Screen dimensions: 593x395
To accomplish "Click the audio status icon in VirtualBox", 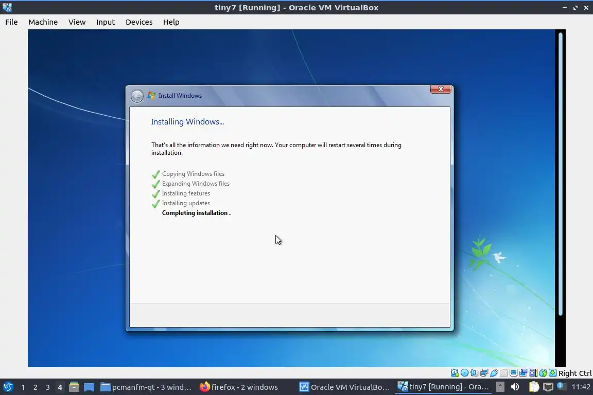I will coord(474,373).
